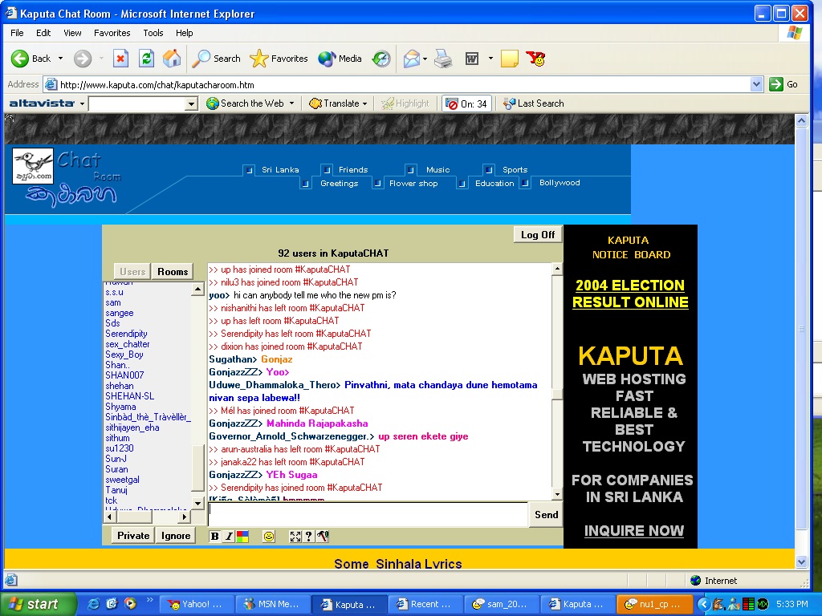822x616 pixels.
Task: Open chat help question mark icon
Action: [x=309, y=536]
